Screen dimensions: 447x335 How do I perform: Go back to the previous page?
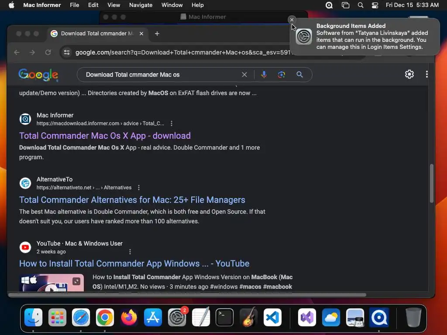[x=17, y=52]
